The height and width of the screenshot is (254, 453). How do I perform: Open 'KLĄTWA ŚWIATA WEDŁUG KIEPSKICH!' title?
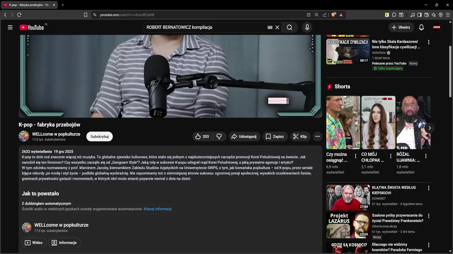click(394, 190)
